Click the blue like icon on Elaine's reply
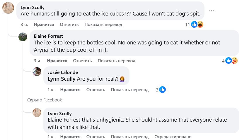 coord(229,61)
